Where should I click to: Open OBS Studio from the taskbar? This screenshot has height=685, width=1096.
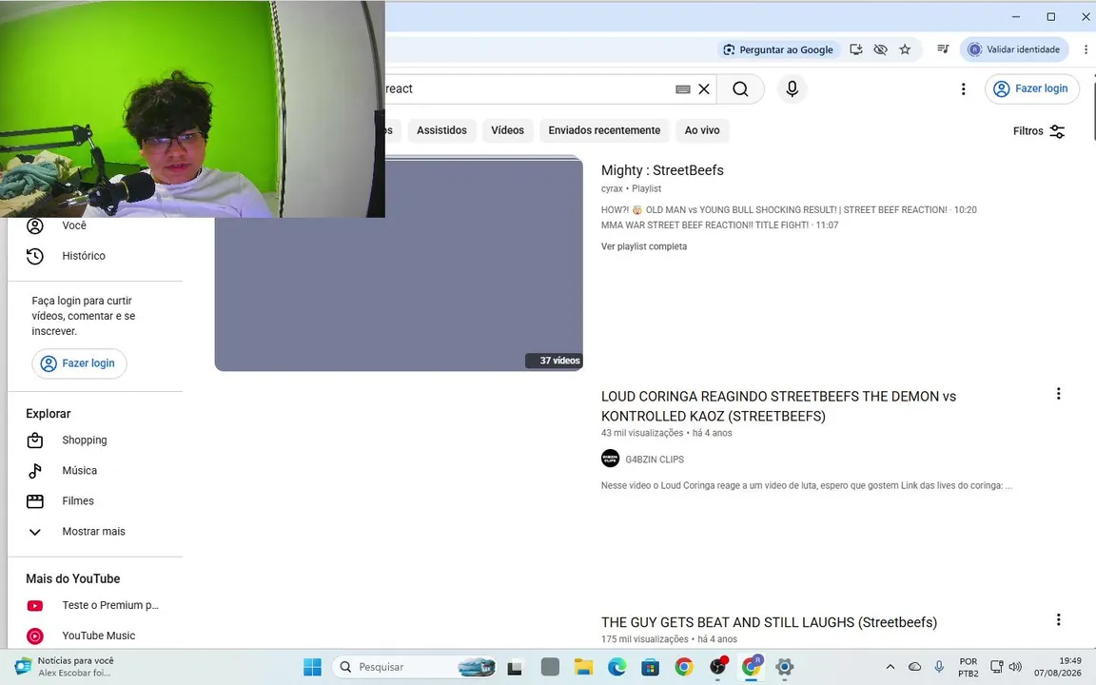[x=718, y=667]
